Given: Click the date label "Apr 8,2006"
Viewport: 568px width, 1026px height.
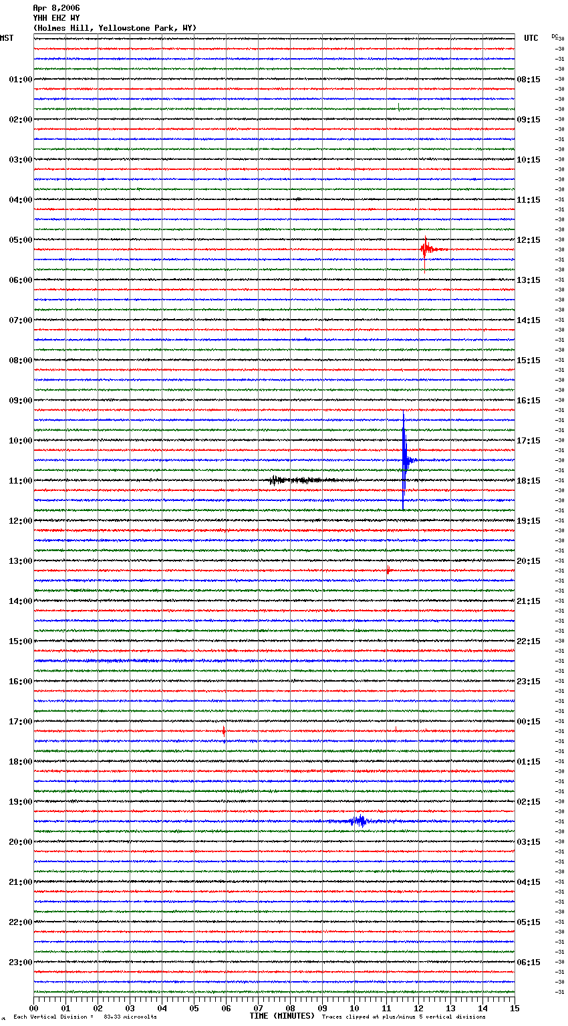Looking at the screenshot, I should coord(56,8).
